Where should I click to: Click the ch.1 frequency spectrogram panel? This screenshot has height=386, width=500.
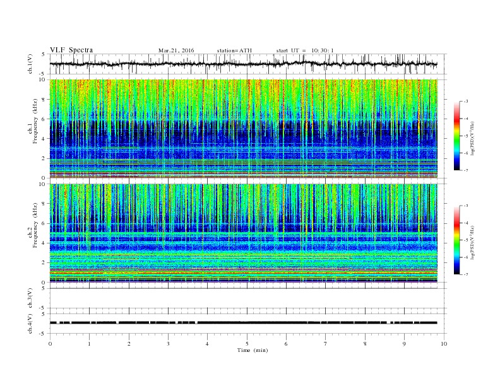click(243, 129)
